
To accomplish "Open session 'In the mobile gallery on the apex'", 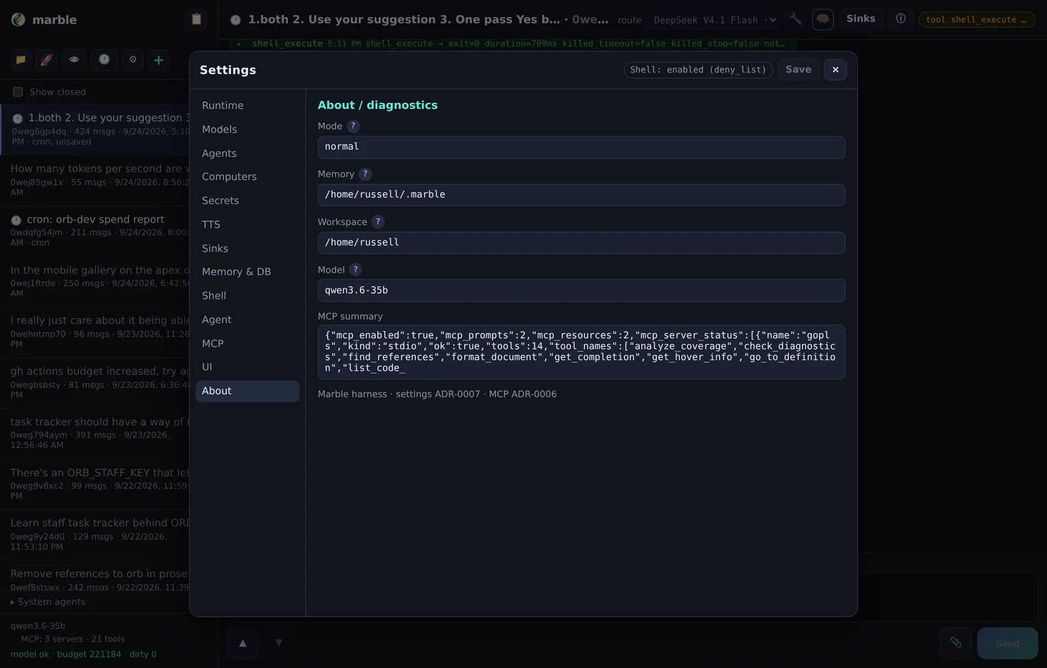I will click(95, 281).
